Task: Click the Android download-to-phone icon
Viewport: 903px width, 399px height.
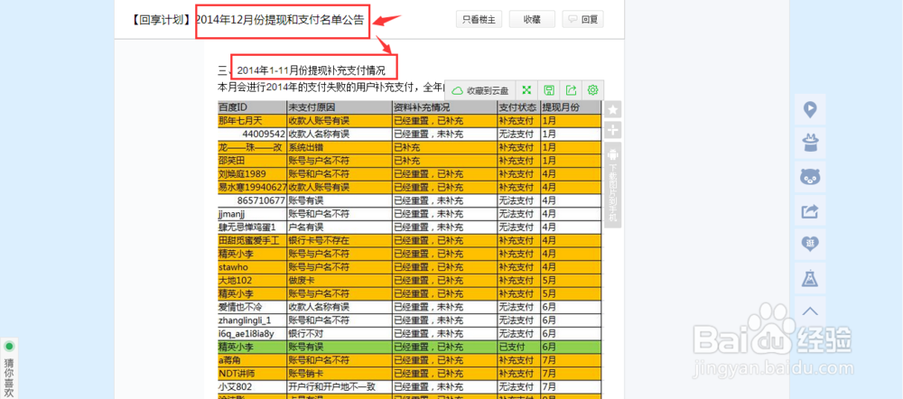Action: tap(613, 154)
